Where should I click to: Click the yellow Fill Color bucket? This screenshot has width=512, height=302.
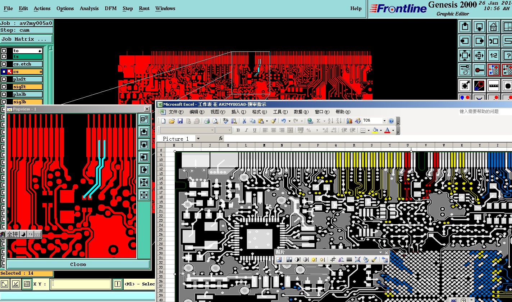click(375, 130)
